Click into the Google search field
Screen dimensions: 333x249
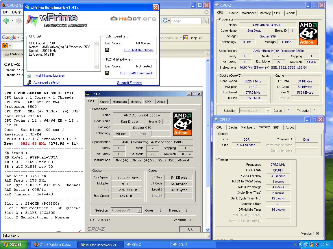(186, 21)
